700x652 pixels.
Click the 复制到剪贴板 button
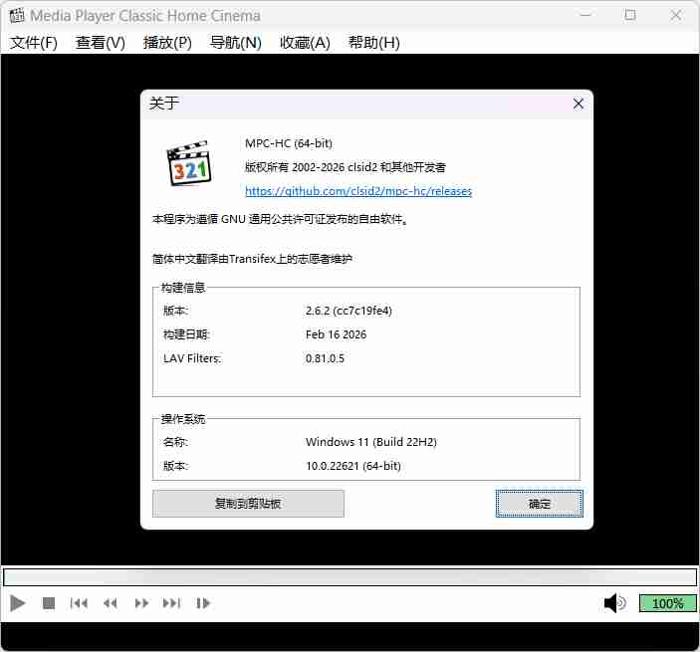(x=248, y=504)
